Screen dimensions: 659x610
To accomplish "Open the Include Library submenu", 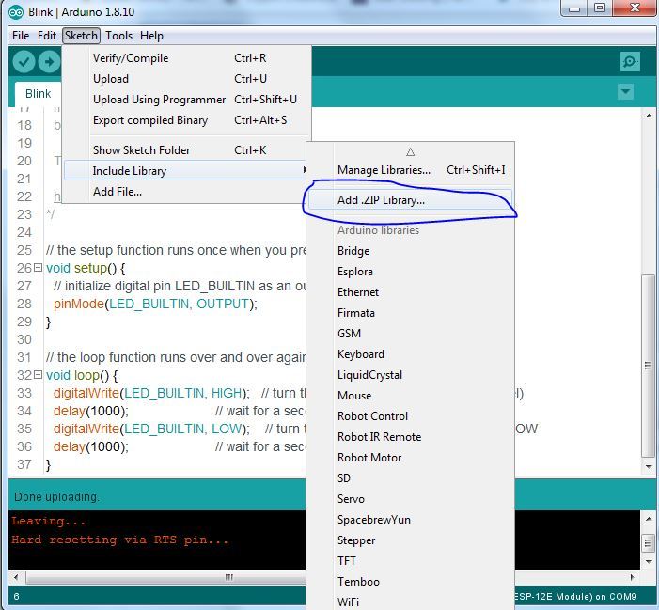I will (x=185, y=171).
